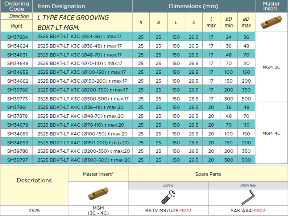290x217 pixels.
Task: Click øD max value 36 in SM37854 row
Action: click(x=246, y=37)
